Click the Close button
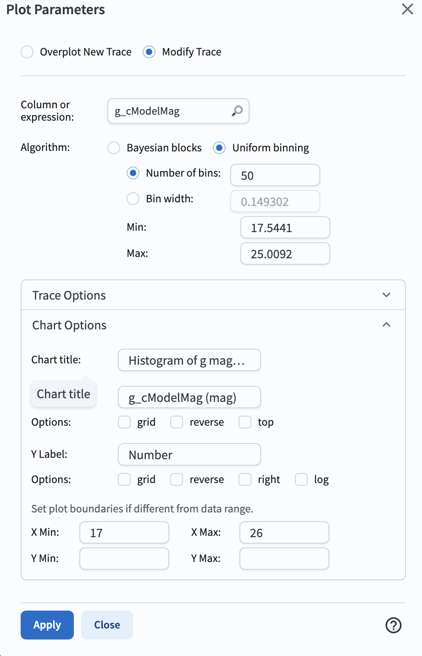 107,625
